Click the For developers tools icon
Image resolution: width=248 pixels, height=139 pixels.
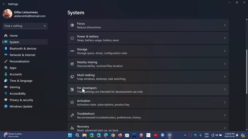point(72,90)
